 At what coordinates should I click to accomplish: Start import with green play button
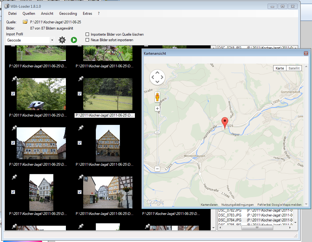74,40
